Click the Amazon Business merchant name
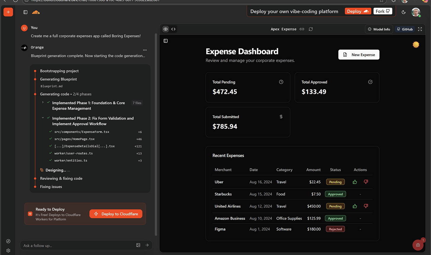Screen dimensions: 431x255 (x=230, y=218)
